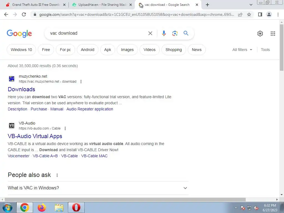Open All filters dropdown

242,50
